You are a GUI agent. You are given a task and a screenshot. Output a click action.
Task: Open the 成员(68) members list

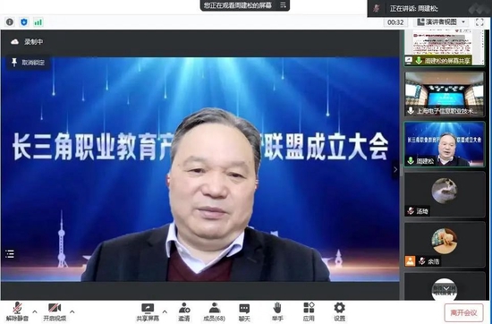pyautogui.click(x=215, y=312)
